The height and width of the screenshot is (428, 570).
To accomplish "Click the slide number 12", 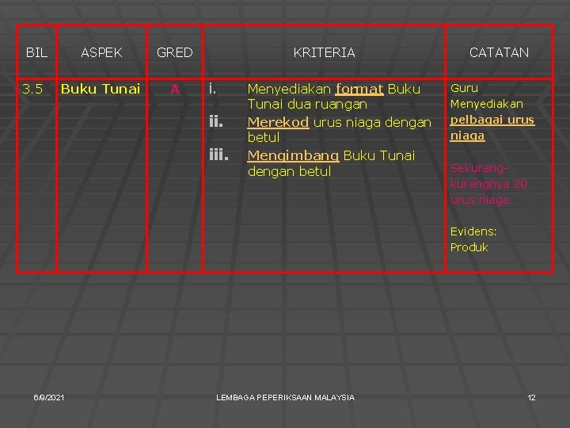I will [531, 397].
